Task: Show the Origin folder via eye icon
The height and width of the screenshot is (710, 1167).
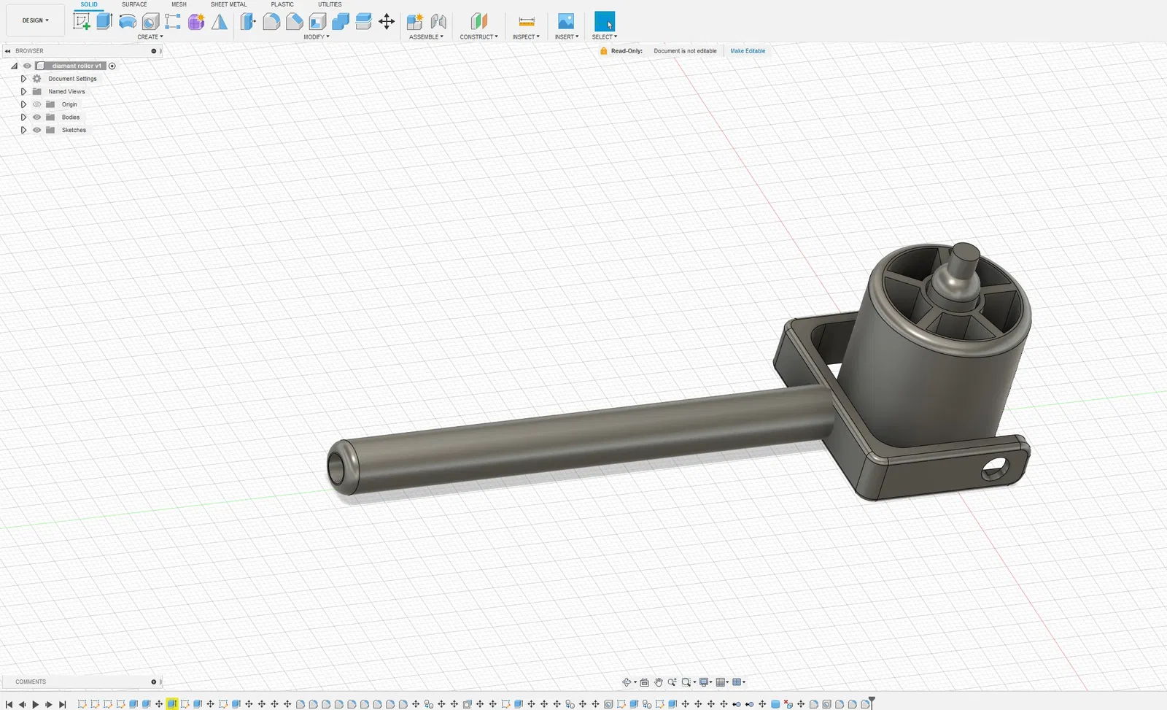Action: click(37, 104)
